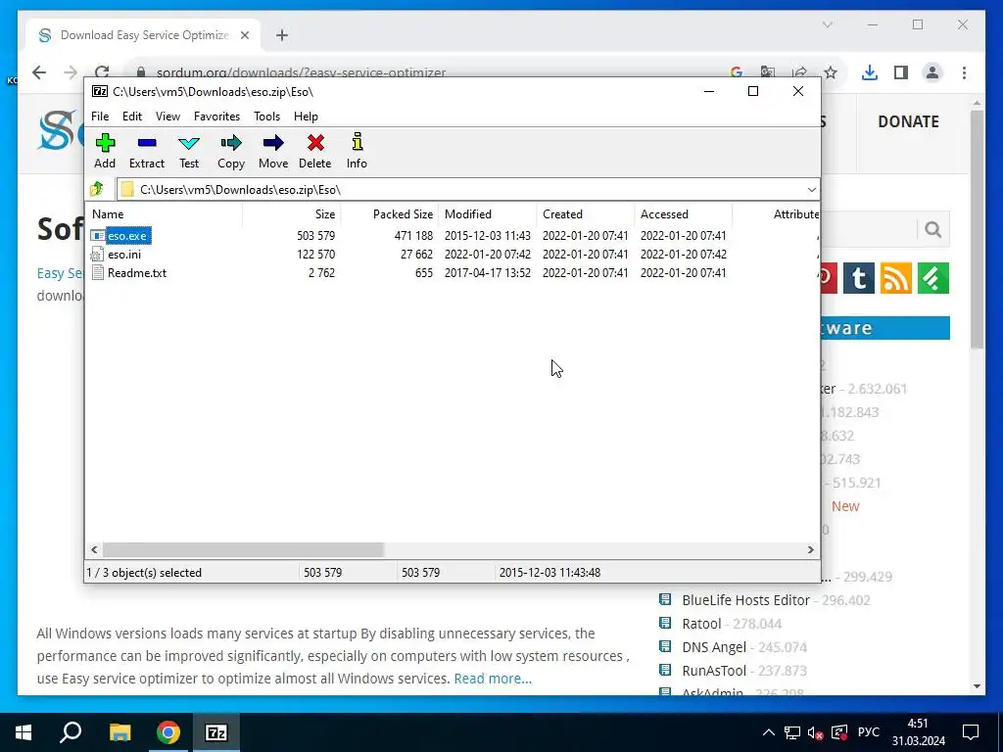Open the RSS feed icon on the webpage
The image size is (1003, 752).
(x=895, y=278)
